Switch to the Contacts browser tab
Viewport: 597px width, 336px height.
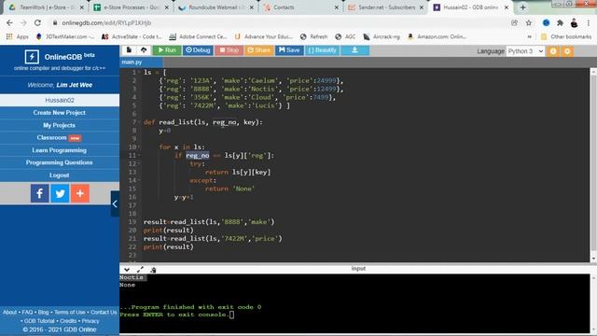(x=300, y=7)
